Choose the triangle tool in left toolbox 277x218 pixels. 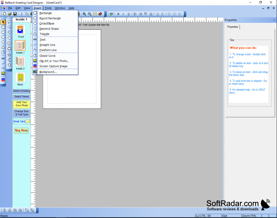(x=3, y=47)
